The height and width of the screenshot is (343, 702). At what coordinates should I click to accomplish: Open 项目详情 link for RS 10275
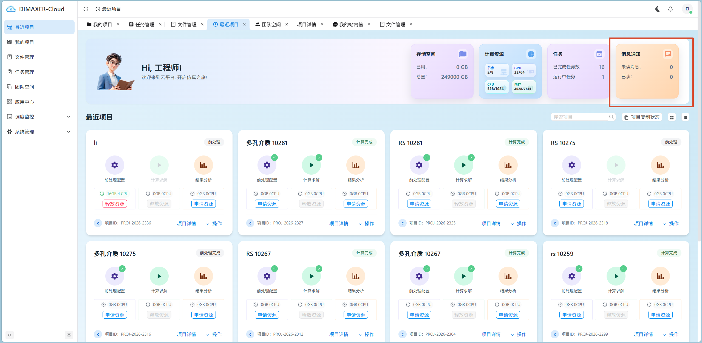point(643,224)
